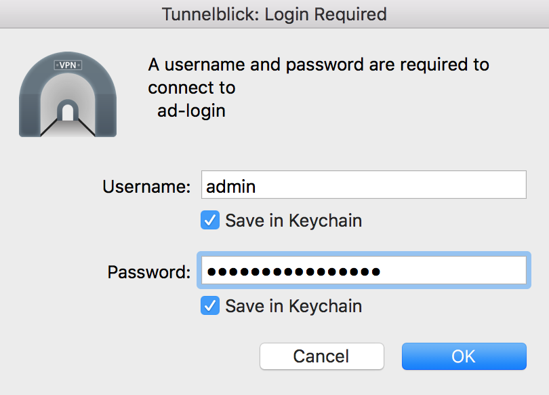Uncheck Save in Keychain under Username
The height and width of the screenshot is (395, 549).
(x=210, y=220)
